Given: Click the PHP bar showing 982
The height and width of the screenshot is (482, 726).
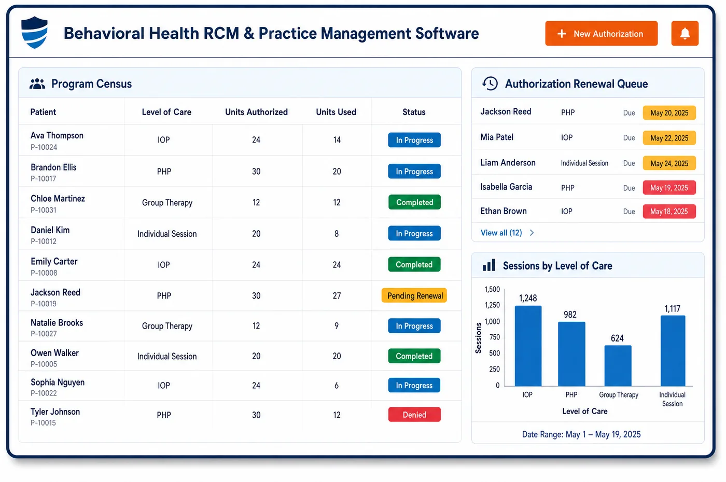Looking at the screenshot, I should pyautogui.click(x=571, y=354).
